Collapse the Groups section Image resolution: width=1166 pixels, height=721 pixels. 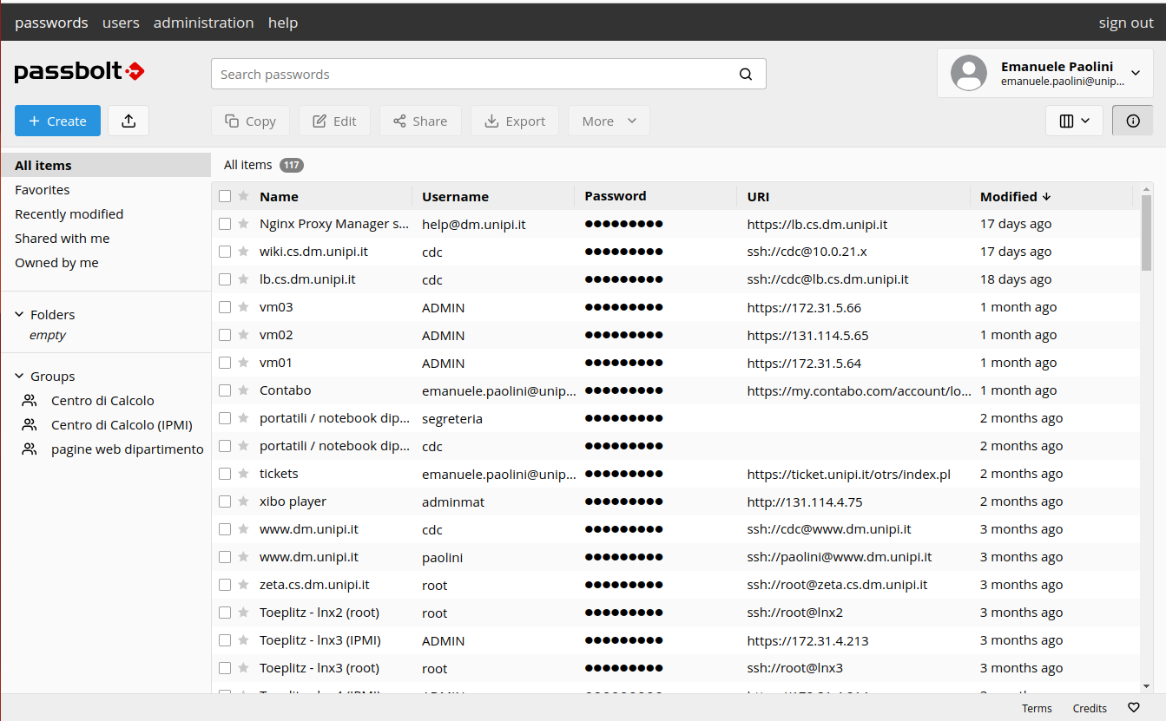pyautogui.click(x=20, y=377)
